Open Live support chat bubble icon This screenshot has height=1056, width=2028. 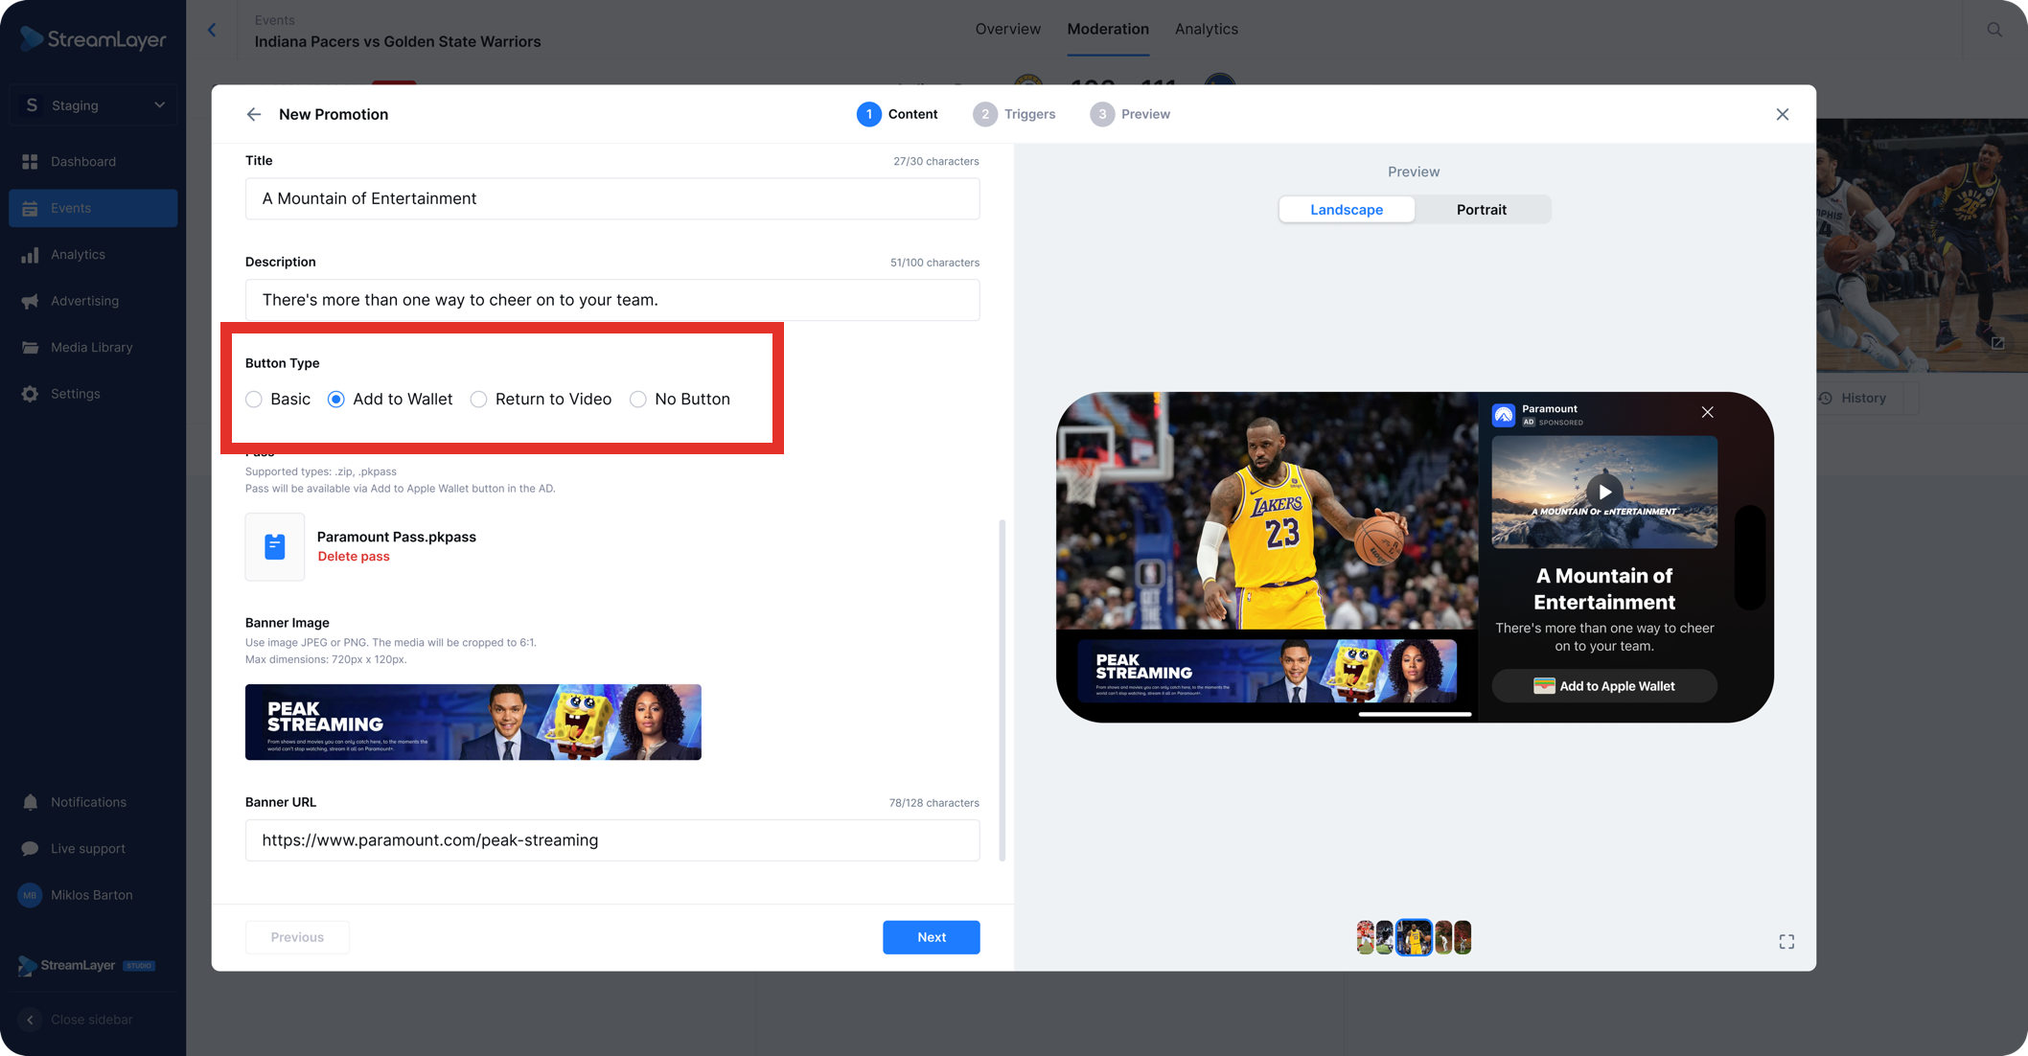[31, 849]
